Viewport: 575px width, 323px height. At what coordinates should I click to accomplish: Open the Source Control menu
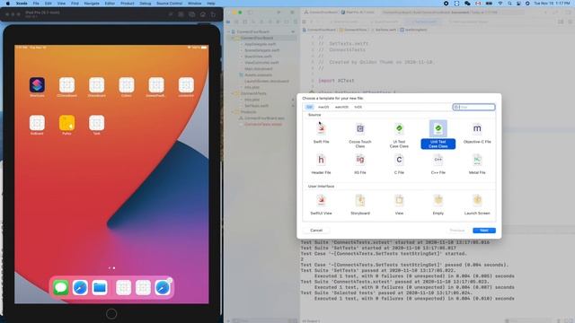tap(169, 4)
